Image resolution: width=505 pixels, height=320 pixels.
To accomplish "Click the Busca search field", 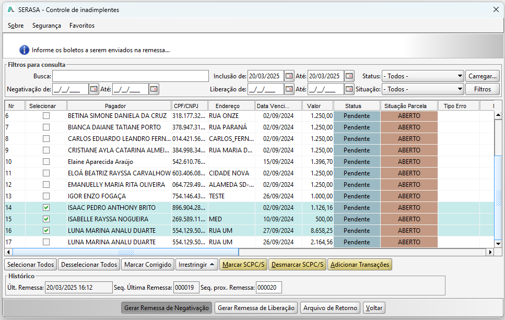I will tap(131, 76).
